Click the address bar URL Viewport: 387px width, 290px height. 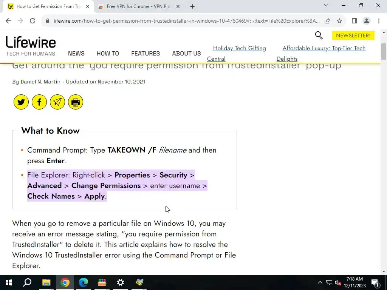186,21
